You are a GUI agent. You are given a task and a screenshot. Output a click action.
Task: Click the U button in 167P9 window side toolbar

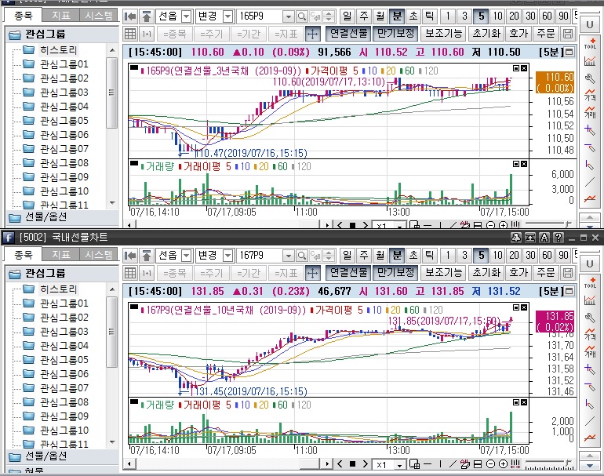(x=589, y=264)
